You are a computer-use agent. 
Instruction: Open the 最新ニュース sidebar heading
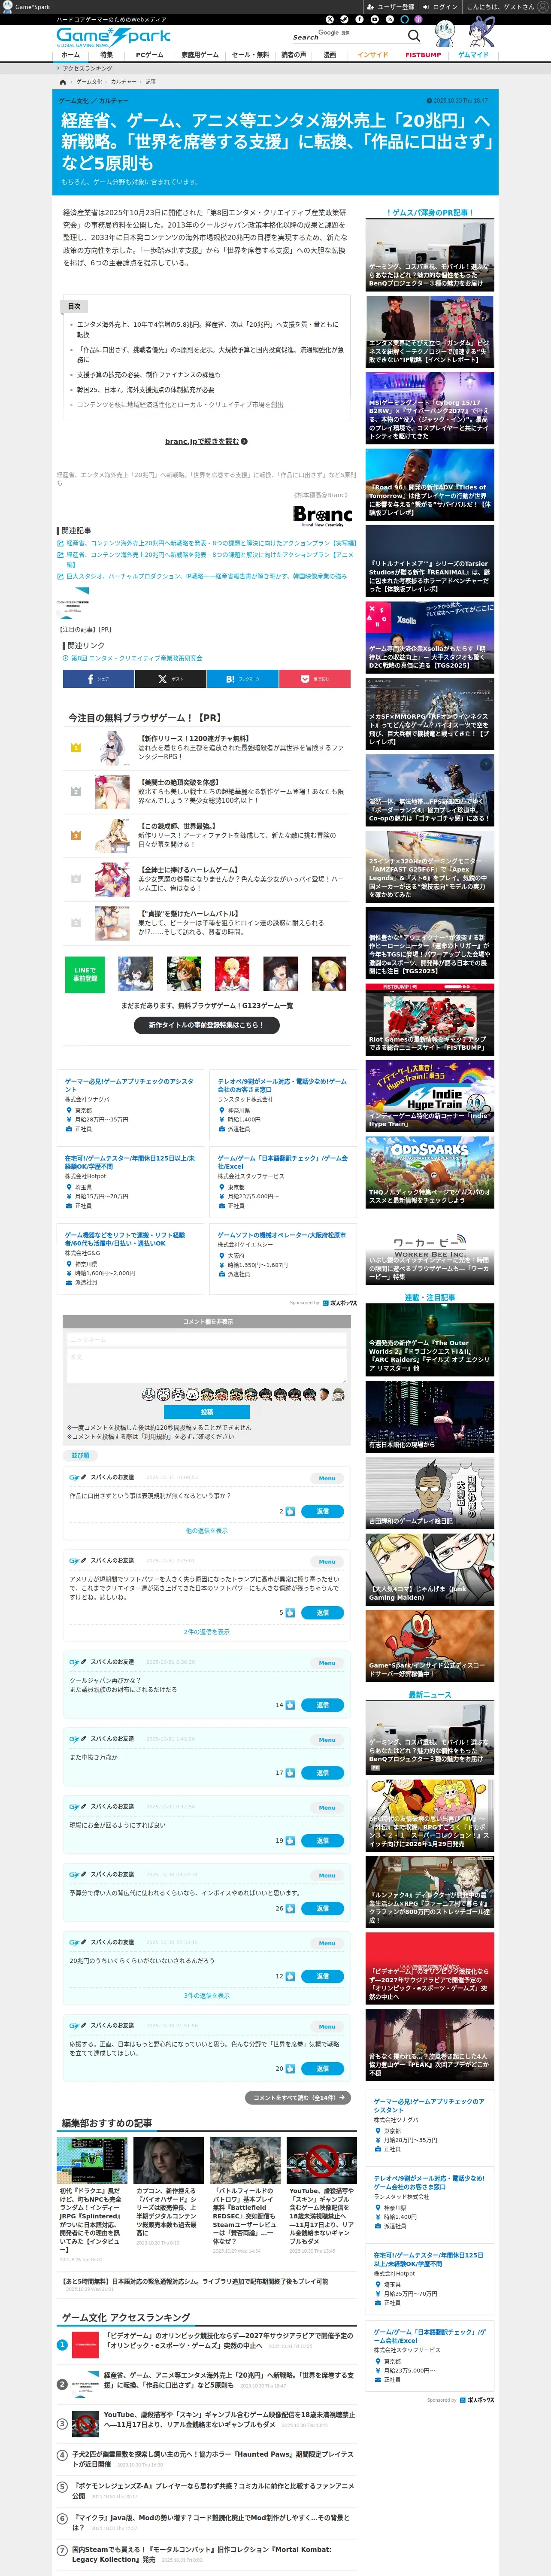(x=430, y=1695)
